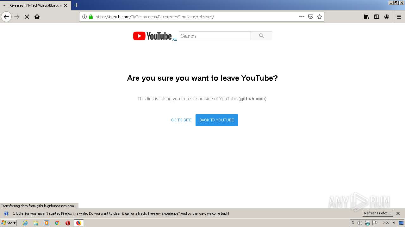Click the AE country code text
The image size is (405, 227).
click(175, 39)
